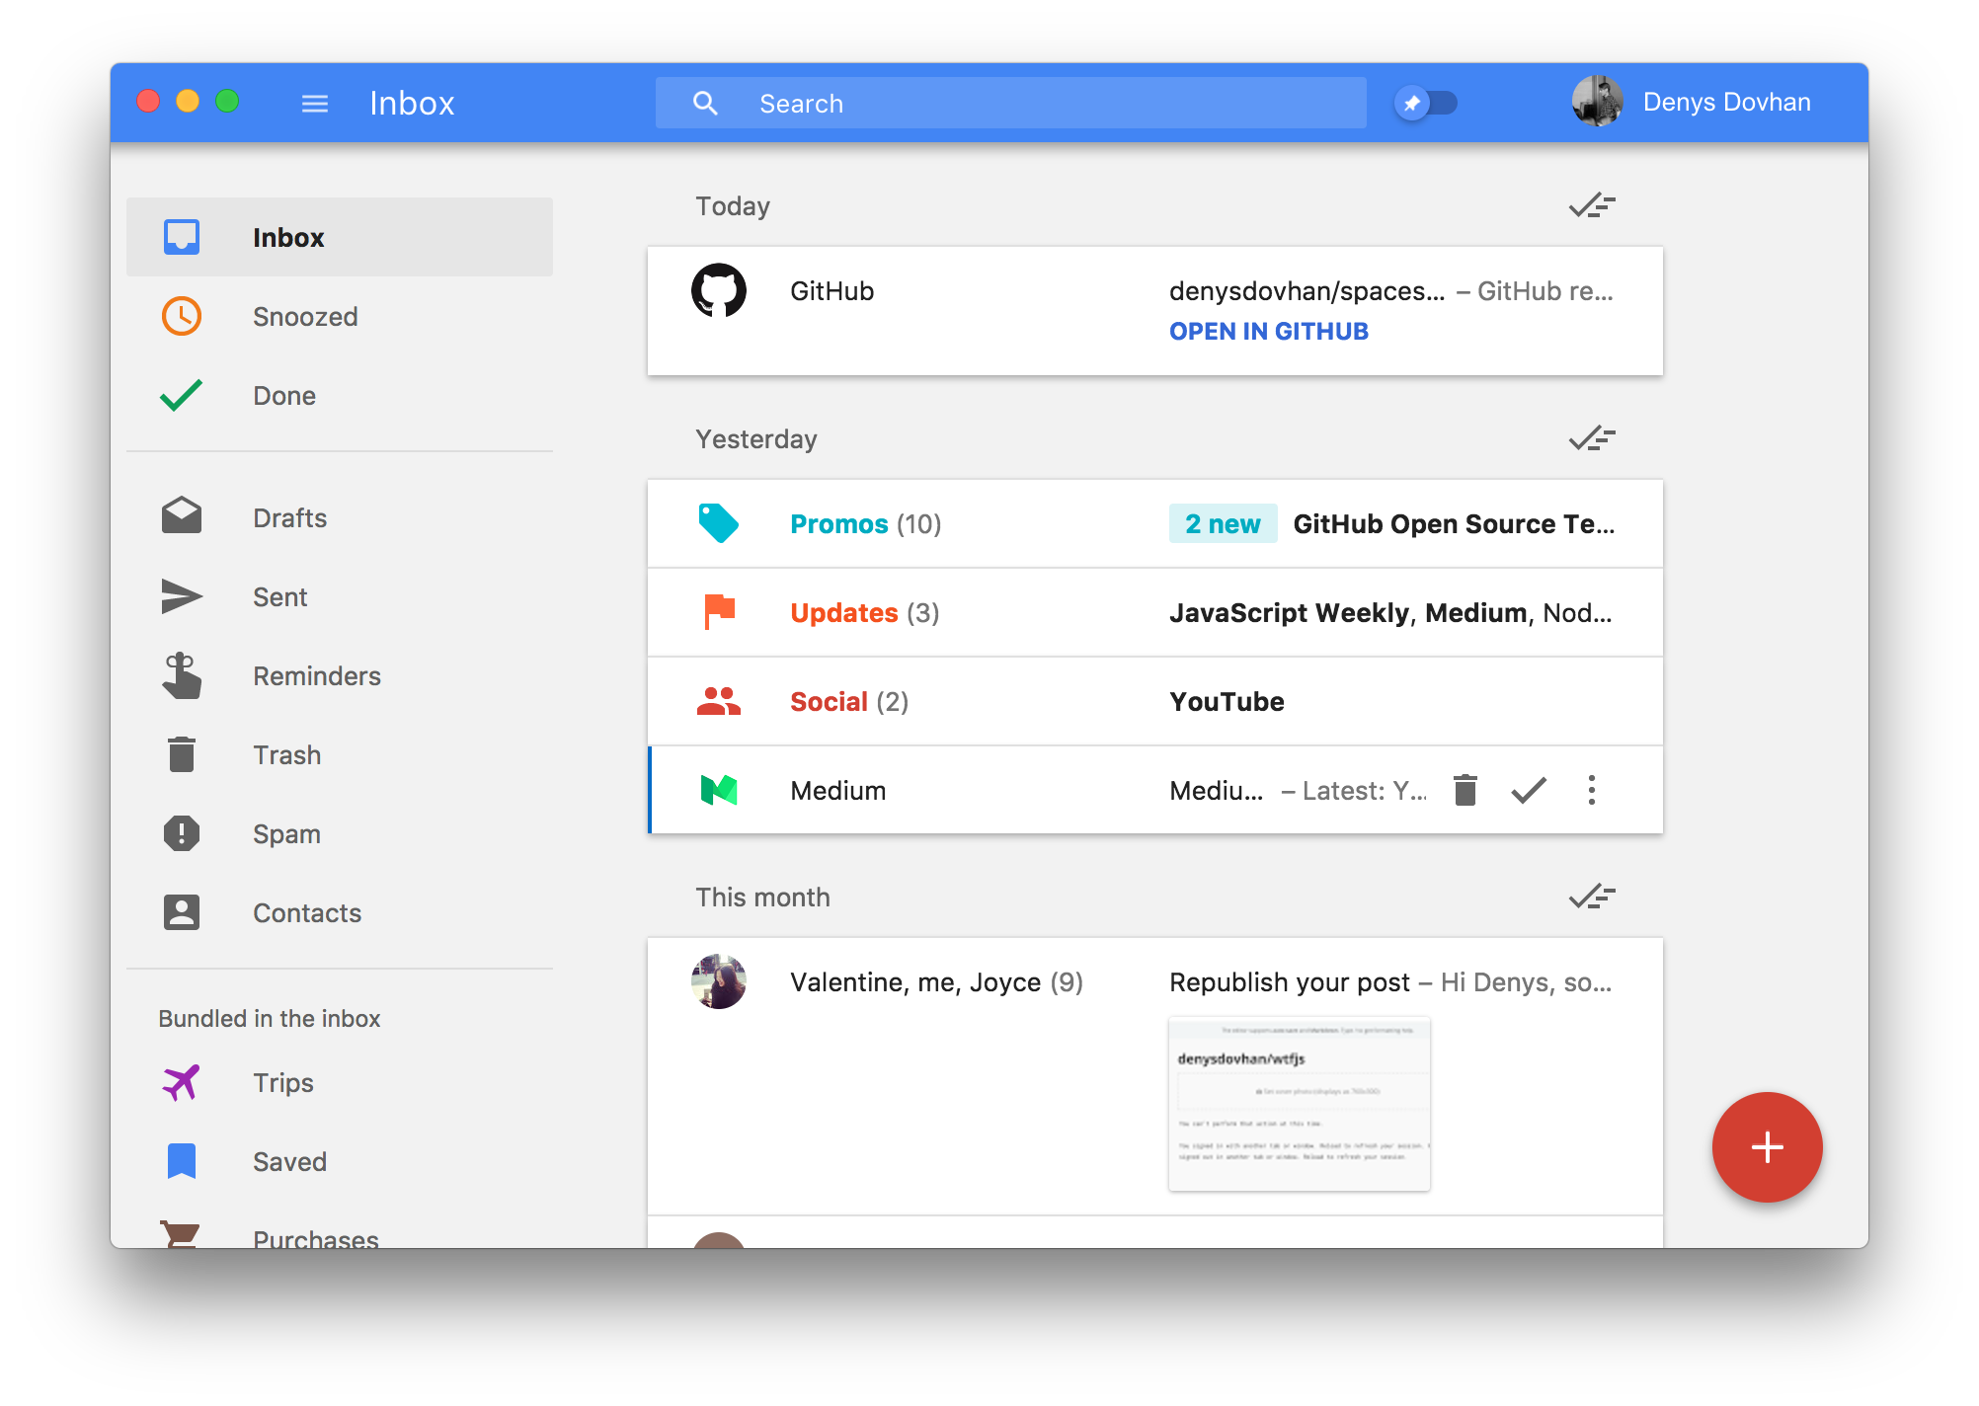
Task: Toggle the pinned items switch
Action: pyautogui.click(x=1425, y=103)
